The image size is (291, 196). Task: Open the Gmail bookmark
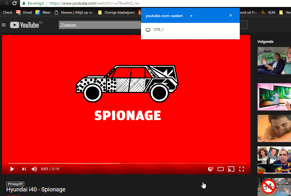coord(24,12)
